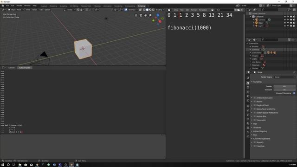Click the outliner search field

tap(269, 10)
